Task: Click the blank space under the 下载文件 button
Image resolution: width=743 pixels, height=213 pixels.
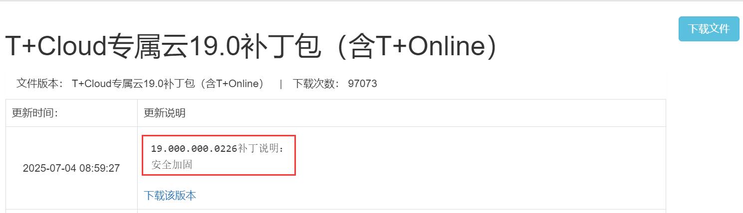Action: pyautogui.click(x=709, y=124)
